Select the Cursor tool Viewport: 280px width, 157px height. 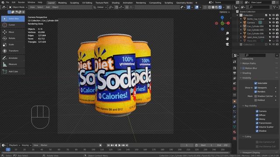coord(13,25)
